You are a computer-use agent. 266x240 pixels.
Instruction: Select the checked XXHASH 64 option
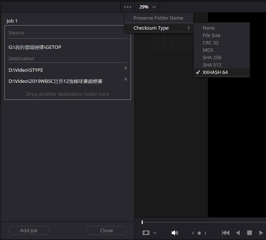[221, 72]
